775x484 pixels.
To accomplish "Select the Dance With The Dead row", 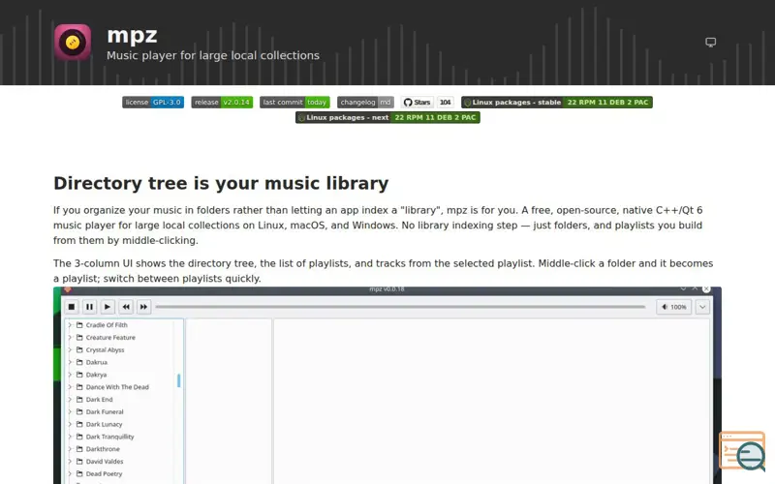I will pyautogui.click(x=120, y=386).
